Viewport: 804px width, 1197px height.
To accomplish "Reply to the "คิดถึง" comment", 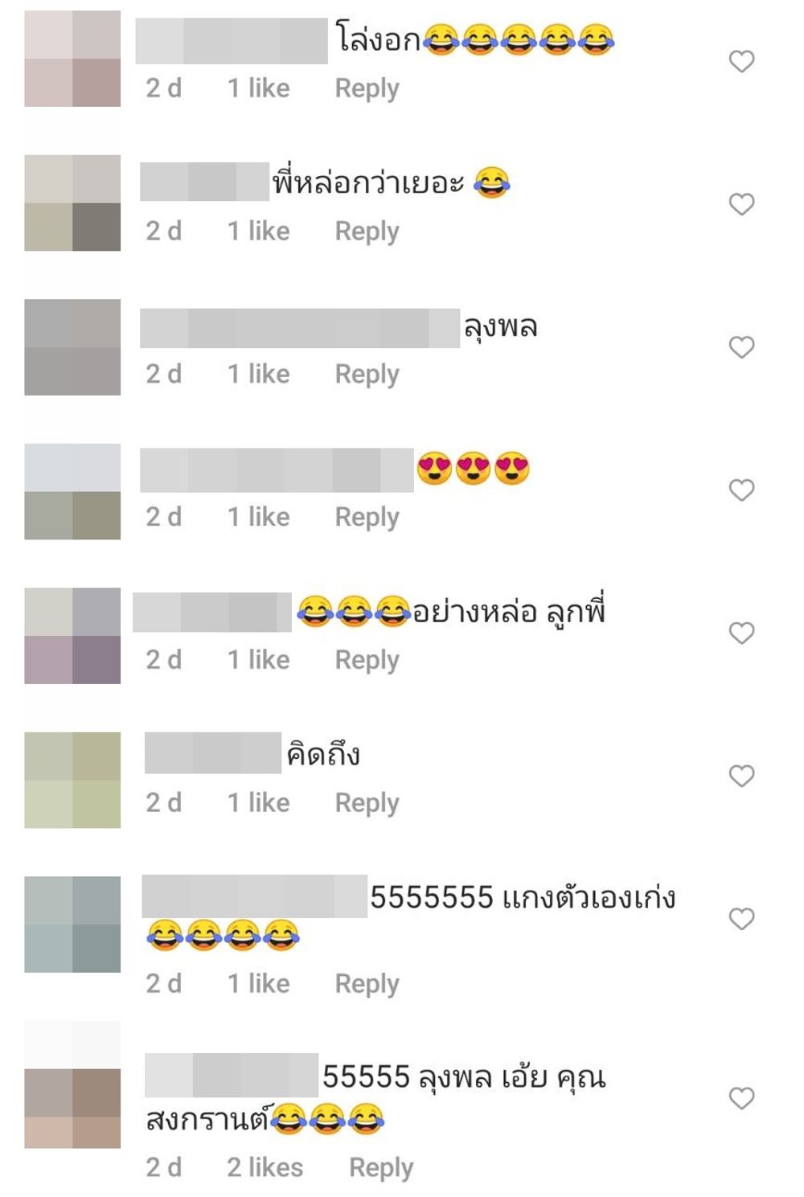I will pyautogui.click(x=367, y=803).
